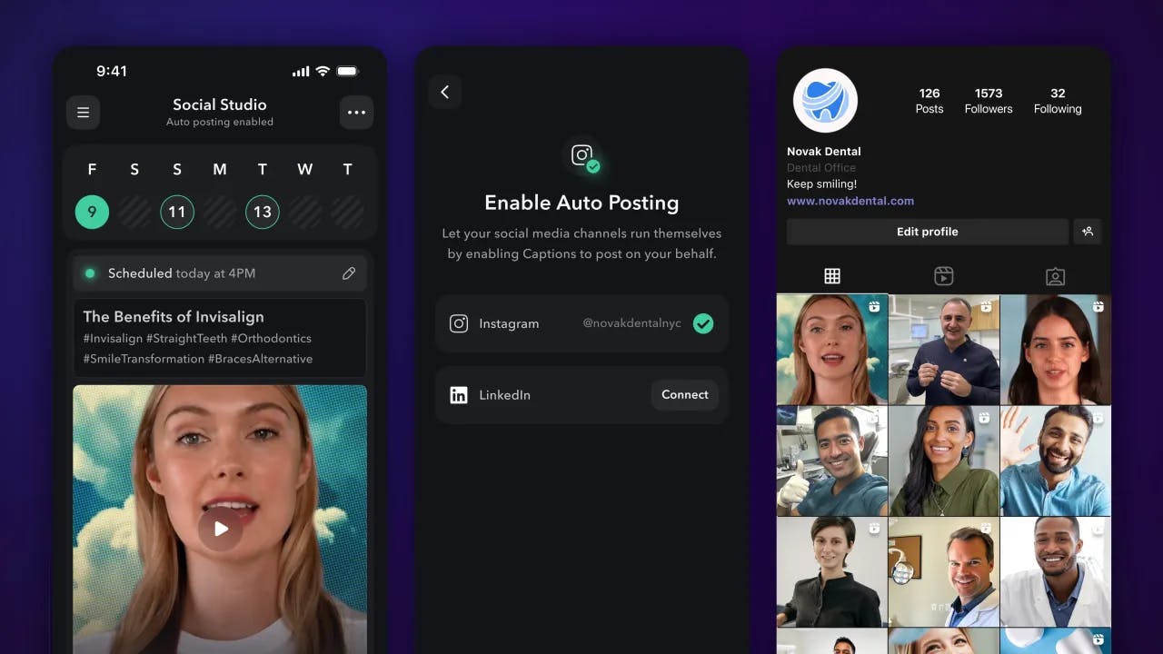Screen dimensions: 1163x654
Task: Open the woman in green shirt post
Action: (944, 461)
